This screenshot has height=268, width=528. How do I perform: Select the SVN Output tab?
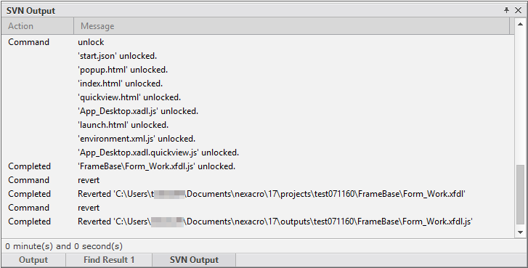coord(194,260)
